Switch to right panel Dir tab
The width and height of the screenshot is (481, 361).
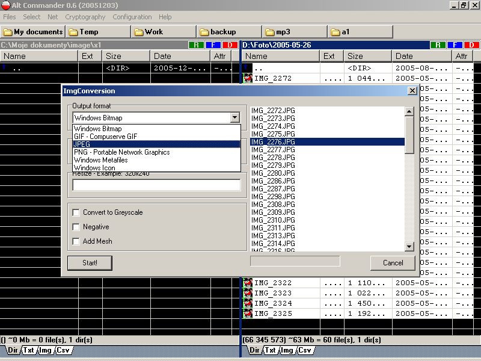pos(254,350)
